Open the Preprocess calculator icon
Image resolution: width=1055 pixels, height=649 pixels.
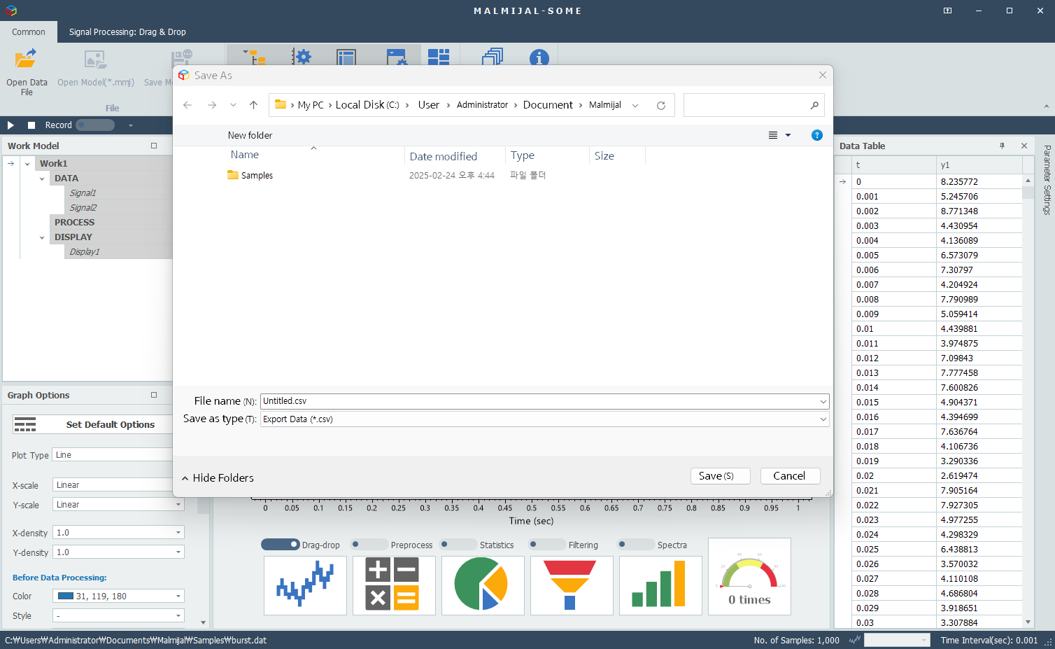pyautogui.click(x=393, y=585)
